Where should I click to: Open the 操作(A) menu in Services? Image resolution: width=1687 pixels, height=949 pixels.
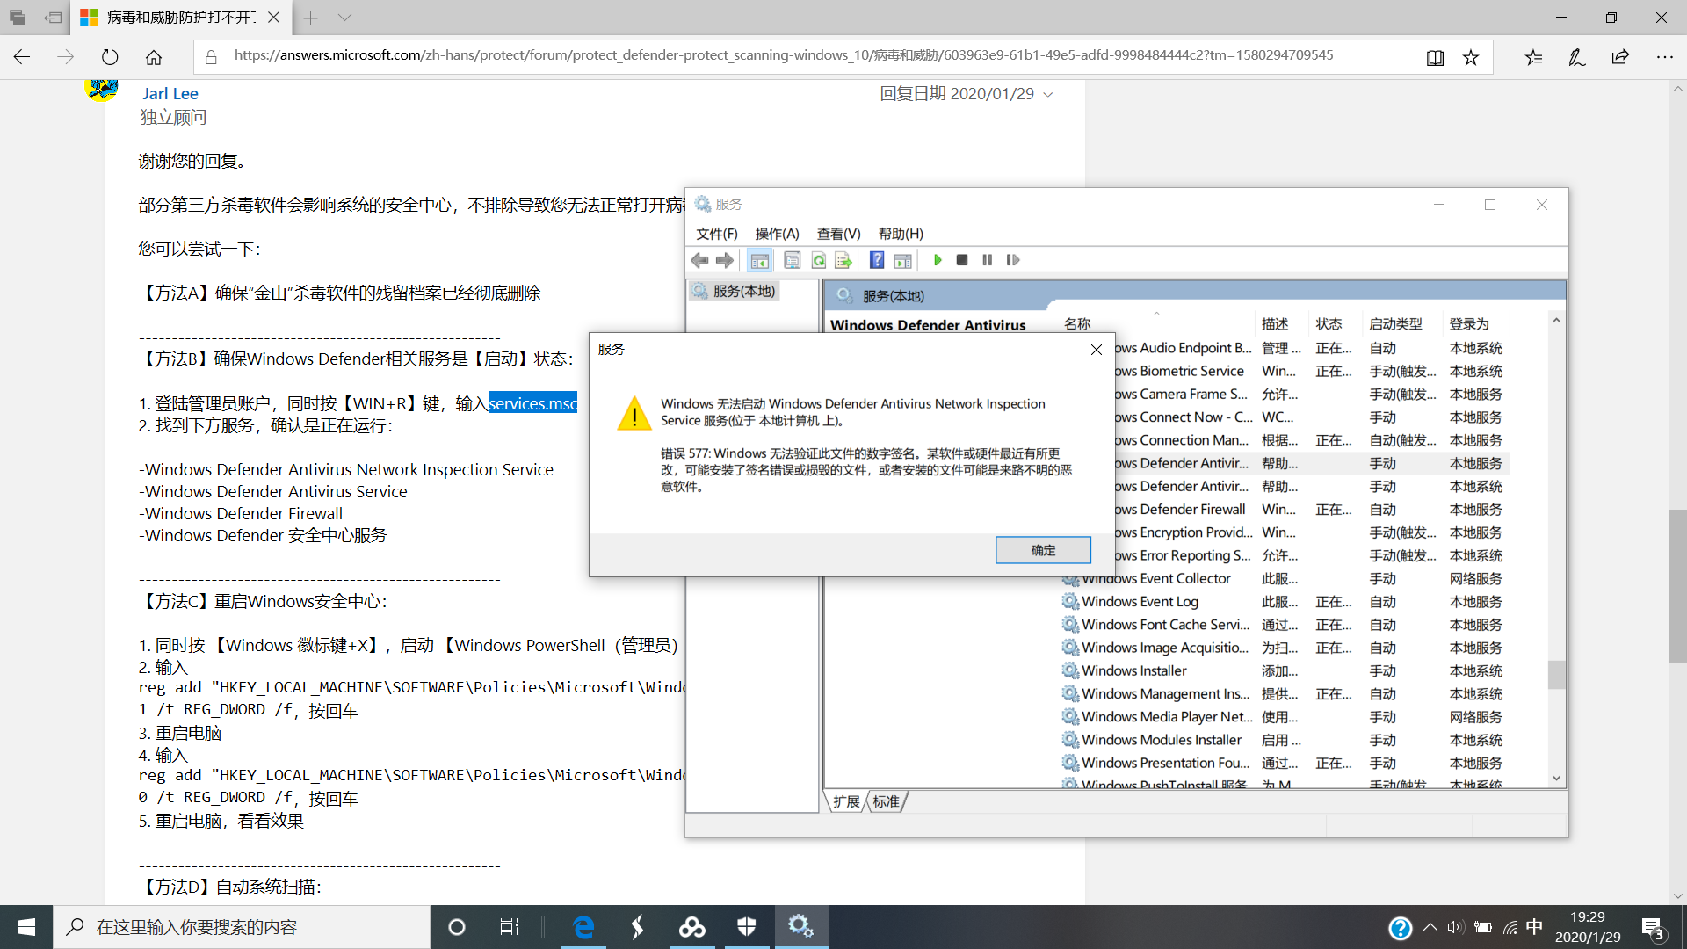pos(777,234)
